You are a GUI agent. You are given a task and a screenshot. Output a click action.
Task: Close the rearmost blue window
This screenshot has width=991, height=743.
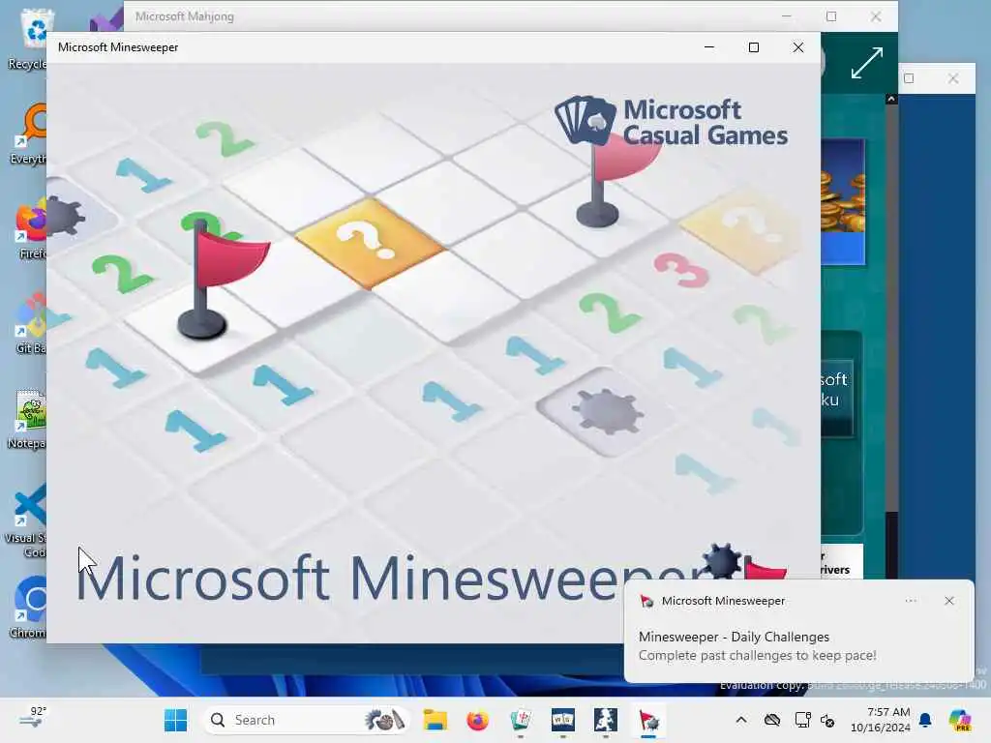953,78
